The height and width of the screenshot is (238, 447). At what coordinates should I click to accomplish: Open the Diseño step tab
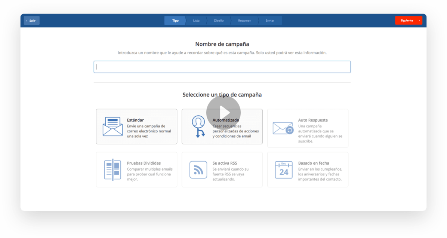(219, 21)
